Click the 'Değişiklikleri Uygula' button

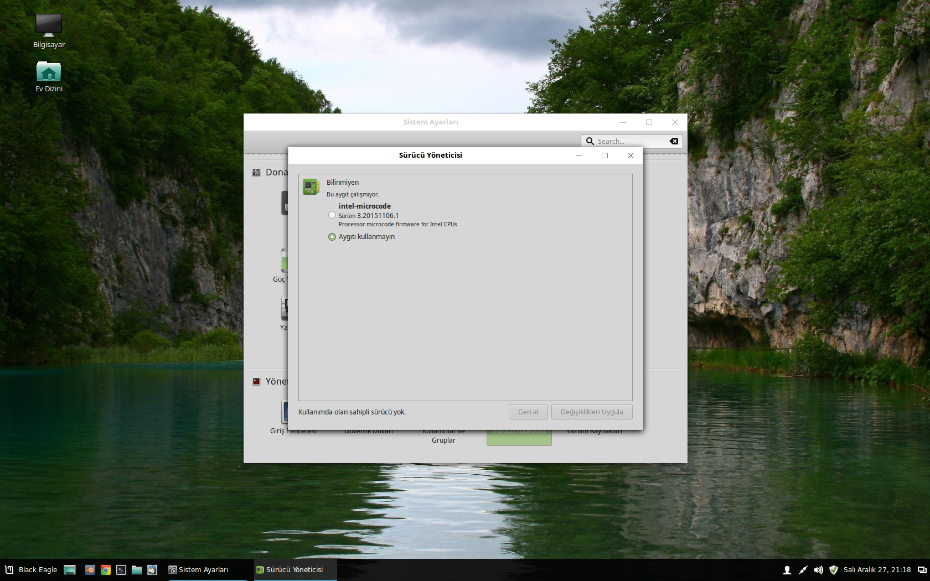tap(592, 412)
